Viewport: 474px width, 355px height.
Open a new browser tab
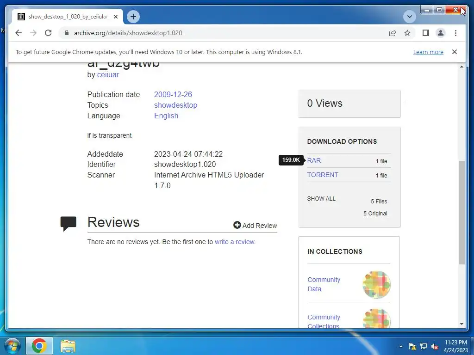133,17
